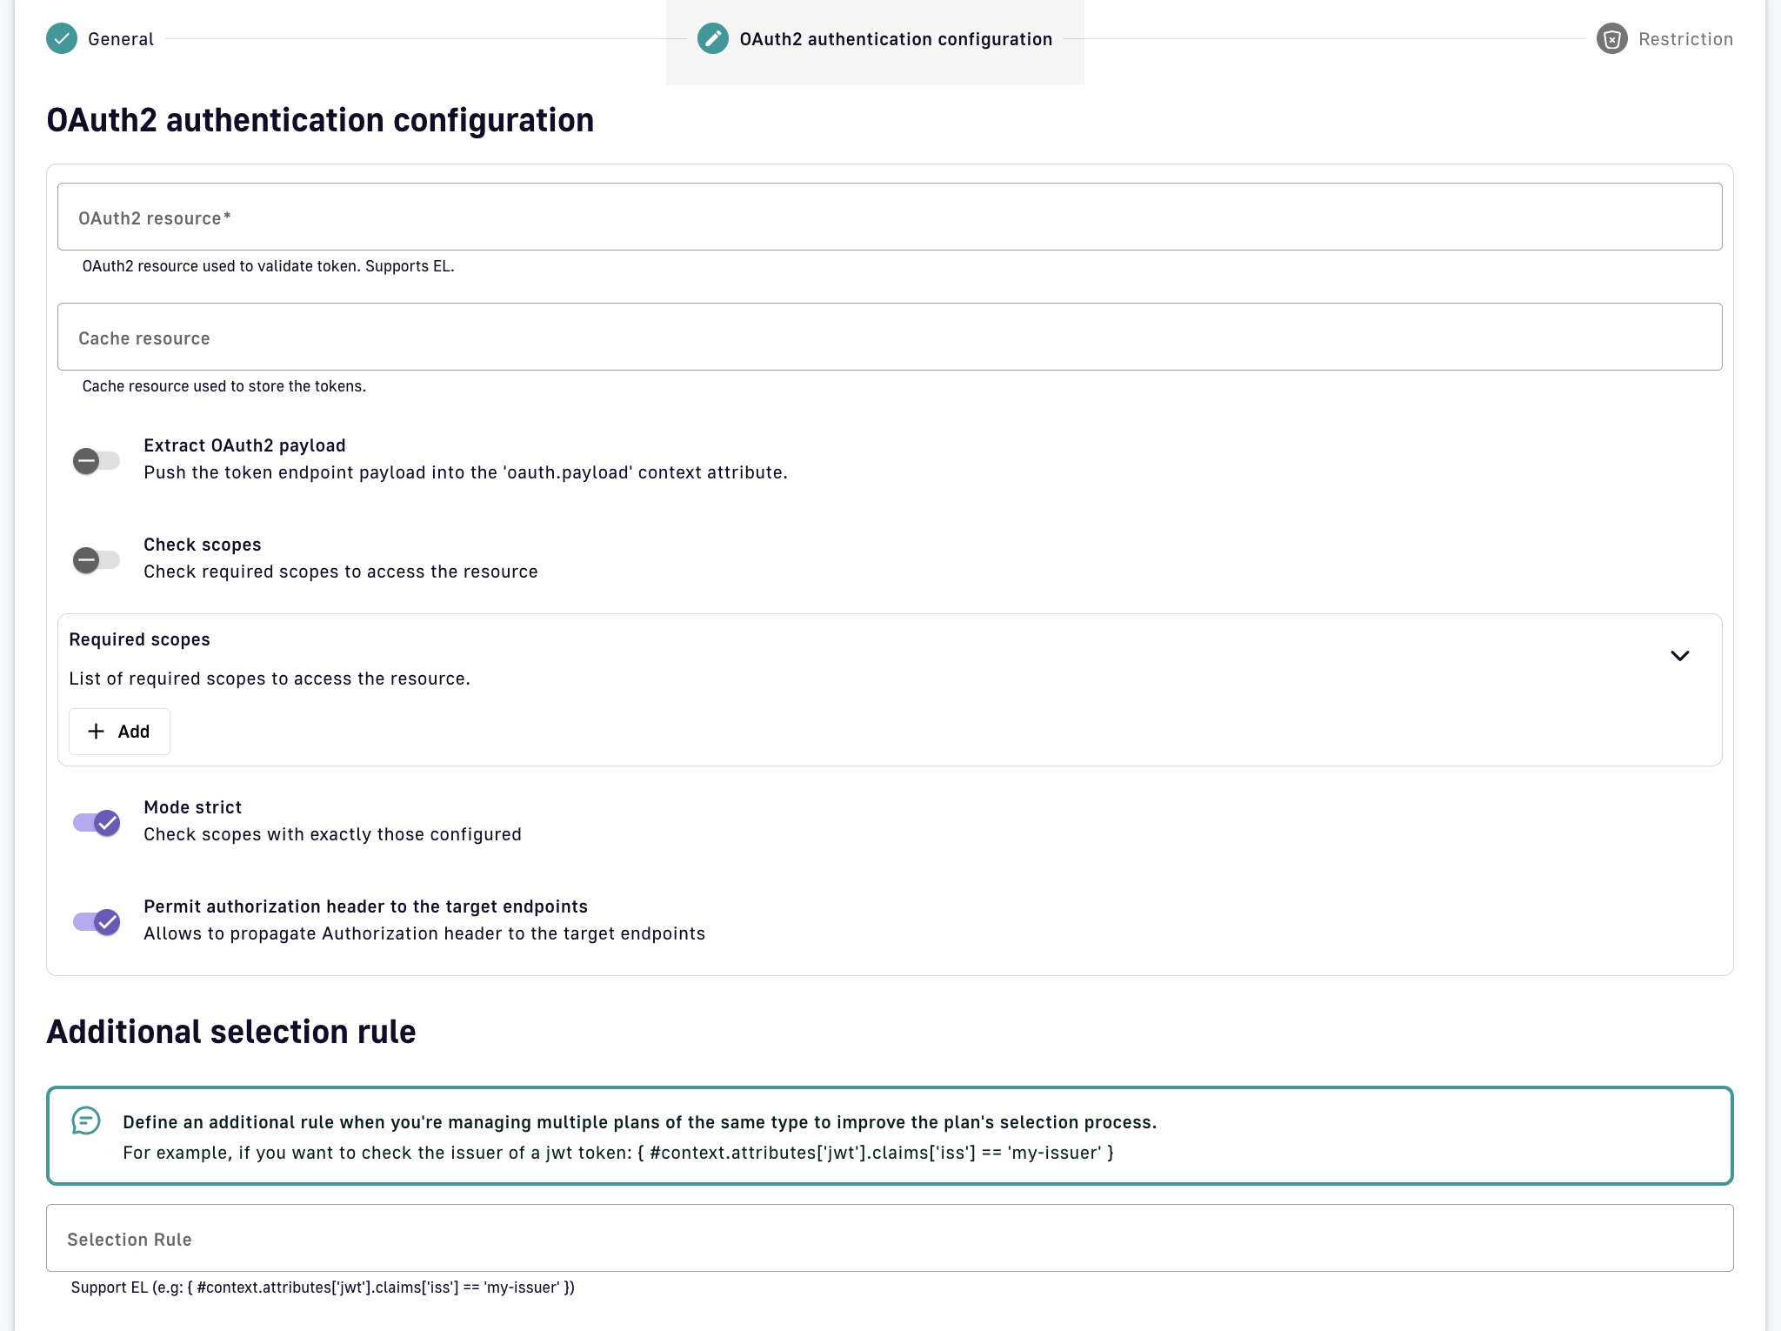Click the plus icon inside the Add button
Image resolution: width=1781 pixels, height=1331 pixels.
pos(97,732)
